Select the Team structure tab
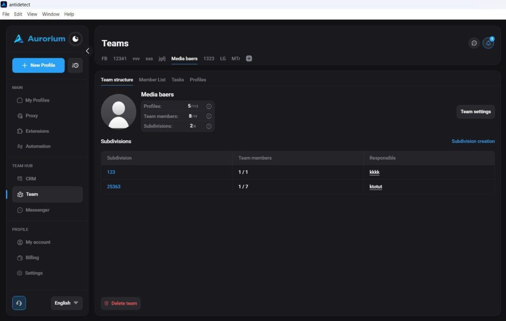Image resolution: width=506 pixels, height=321 pixels. 117,80
